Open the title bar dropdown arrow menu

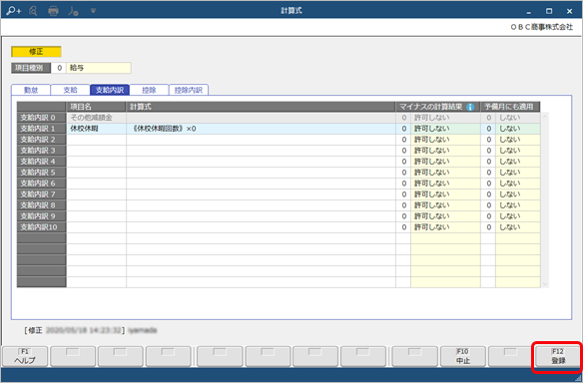click(x=93, y=11)
